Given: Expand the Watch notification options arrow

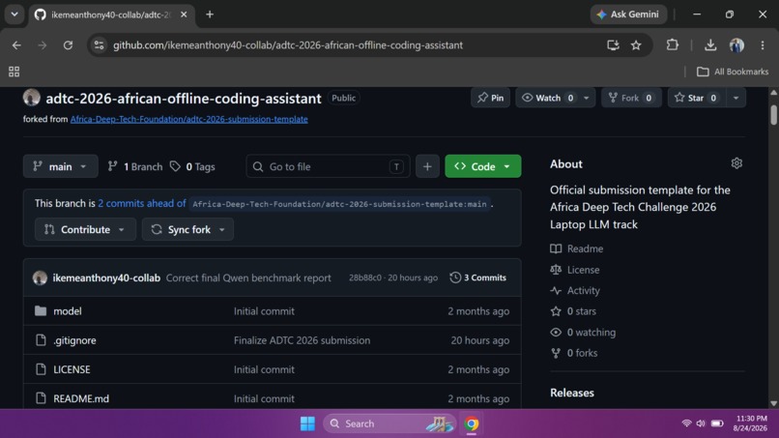Looking at the screenshot, I should tap(587, 98).
